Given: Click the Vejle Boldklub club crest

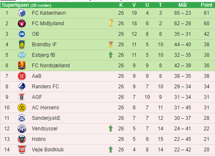Looking at the screenshot, I should [x=22, y=150].
